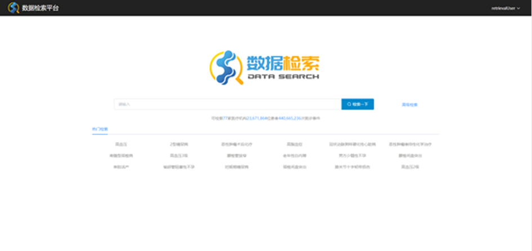Pick hot search term 高血压2级
Viewport: 532px width, 251px height.
point(410,167)
